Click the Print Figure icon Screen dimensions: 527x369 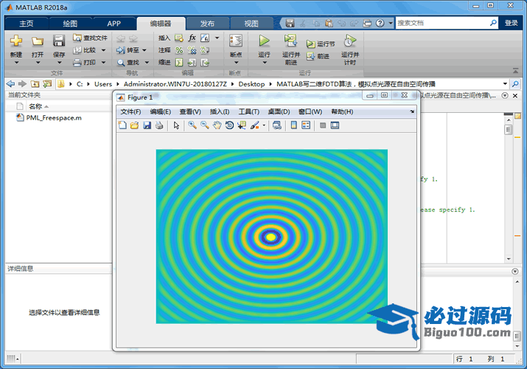click(x=158, y=125)
